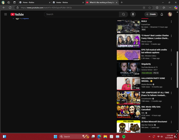Image resolution: width=179 pixels, height=140 pixels.
Task: Open Widgets panel on taskbar
Action: (x=4, y=136)
